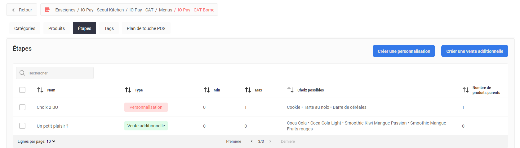520x148 pixels.
Task: Open the Menus breadcrumb link
Action: (166, 10)
